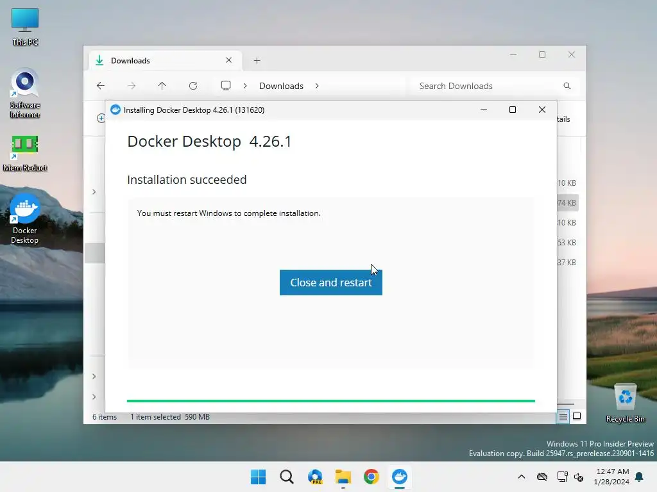Open File Explorer from taskbar
The height and width of the screenshot is (492, 657).
pyautogui.click(x=343, y=477)
